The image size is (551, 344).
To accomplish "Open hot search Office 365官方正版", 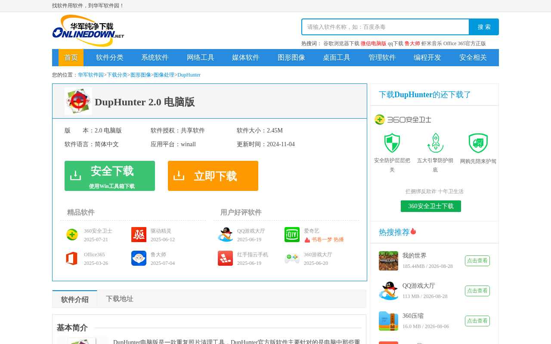I will coord(464,43).
